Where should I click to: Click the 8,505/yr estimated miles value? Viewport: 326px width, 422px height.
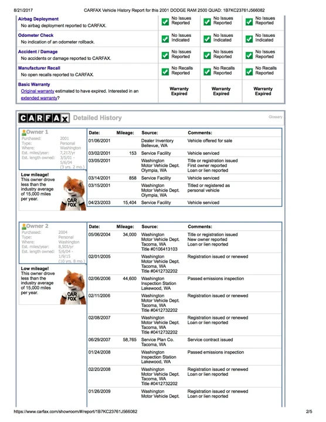pyautogui.click(x=66, y=247)
